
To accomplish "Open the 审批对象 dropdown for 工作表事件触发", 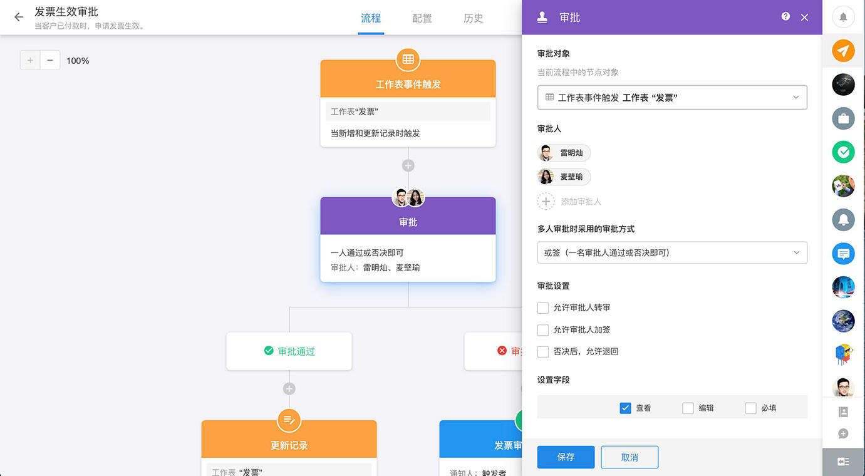I will tap(672, 97).
